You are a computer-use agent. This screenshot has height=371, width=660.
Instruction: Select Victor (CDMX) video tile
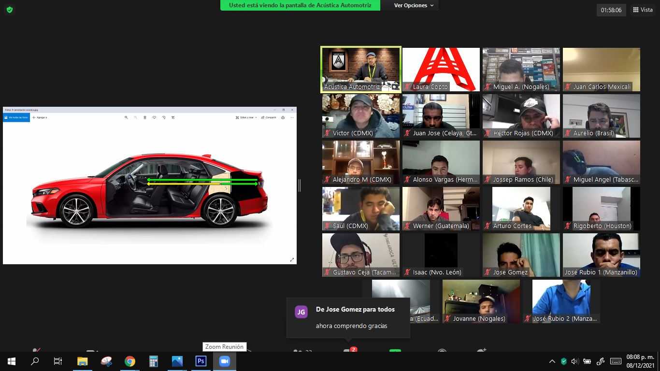[361, 116]
